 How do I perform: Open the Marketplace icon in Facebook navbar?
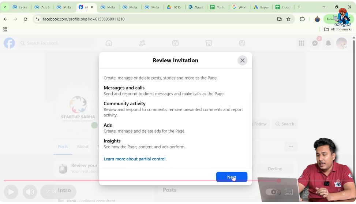209,43
